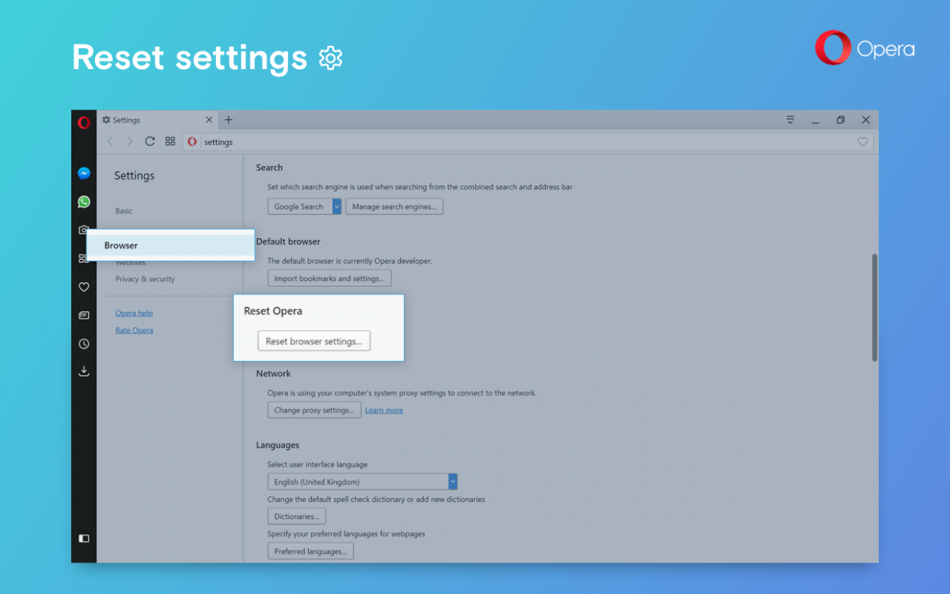The height and width of the screenshot is (594, 950).
Task: Open Downloads from the sidebar
Action: coord(84,371)
